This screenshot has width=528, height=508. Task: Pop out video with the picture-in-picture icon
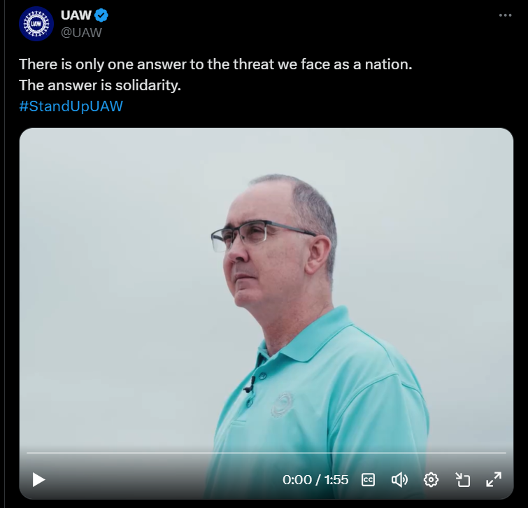tap(463, 480)
